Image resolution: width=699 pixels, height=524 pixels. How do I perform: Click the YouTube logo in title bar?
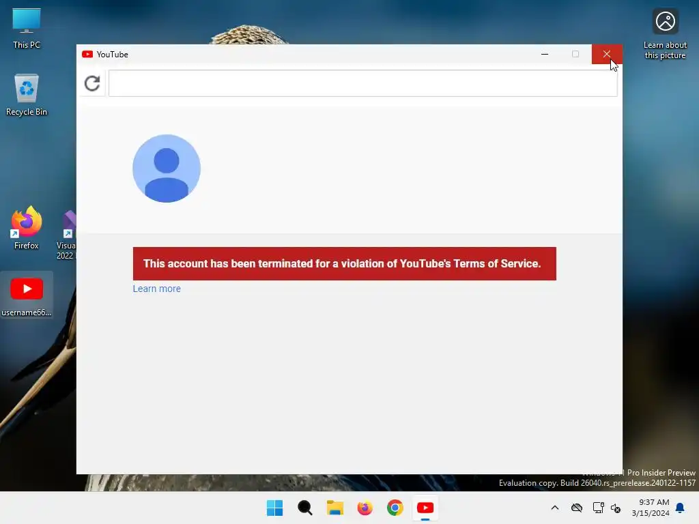pyautogui.click(x=87, y=55)
